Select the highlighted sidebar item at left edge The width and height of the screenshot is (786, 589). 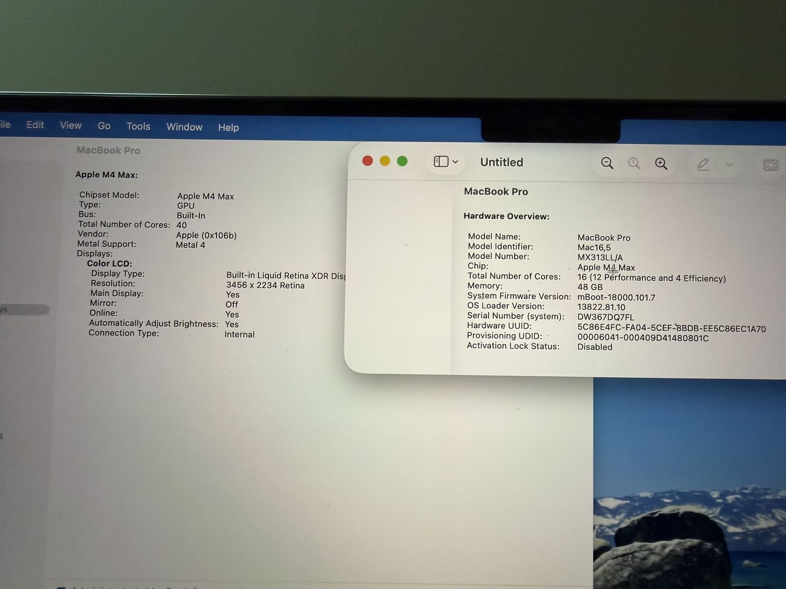[x=22, y=310]
